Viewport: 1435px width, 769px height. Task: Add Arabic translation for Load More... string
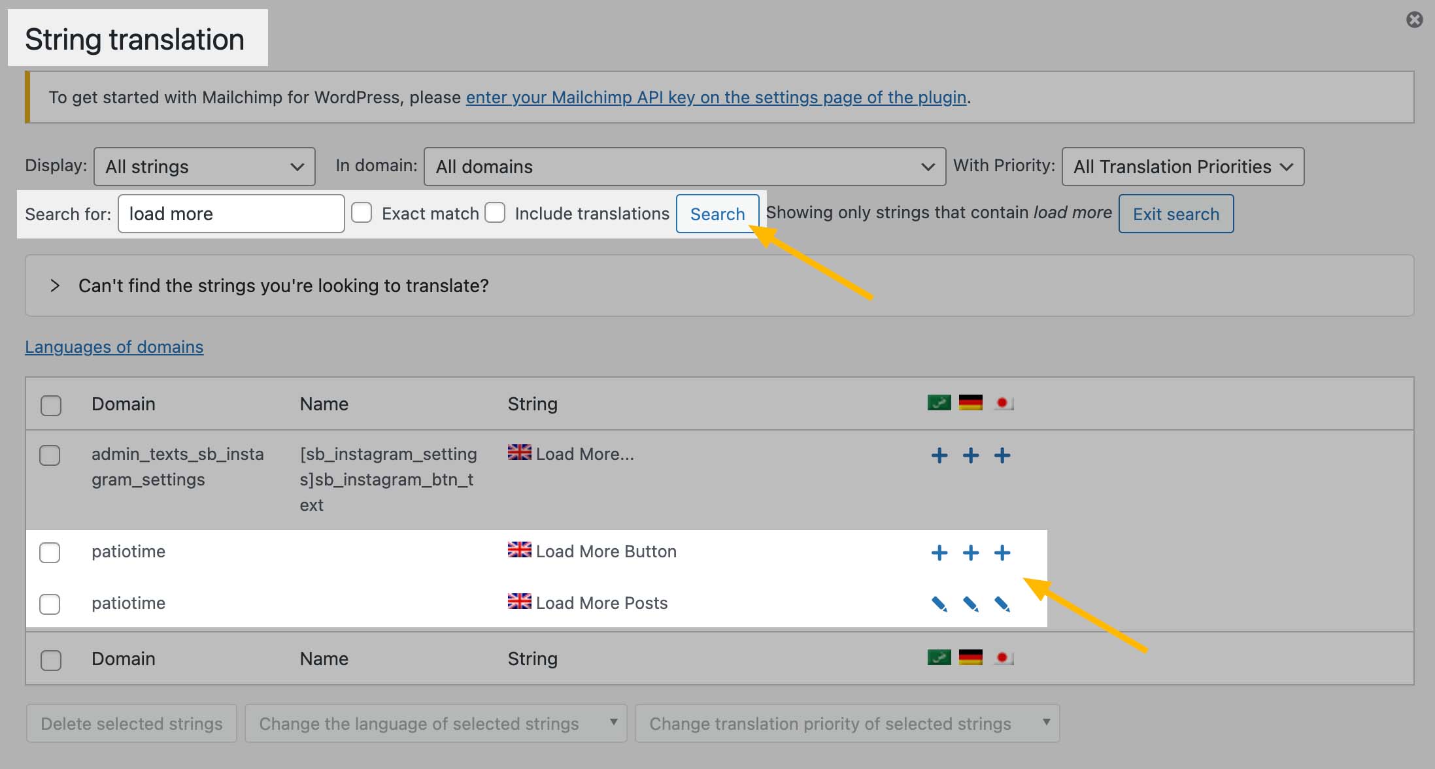939,455
